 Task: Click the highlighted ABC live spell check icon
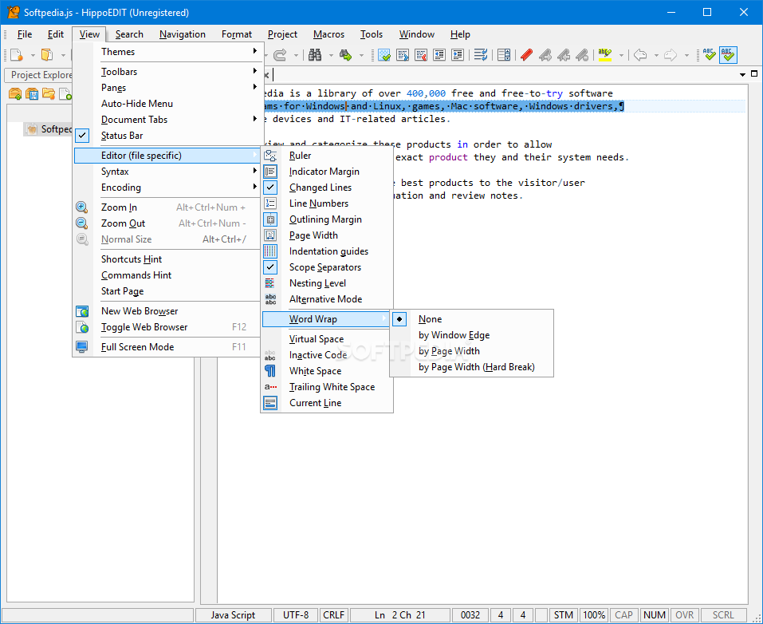pyautogui.click(x=728, y=55)
